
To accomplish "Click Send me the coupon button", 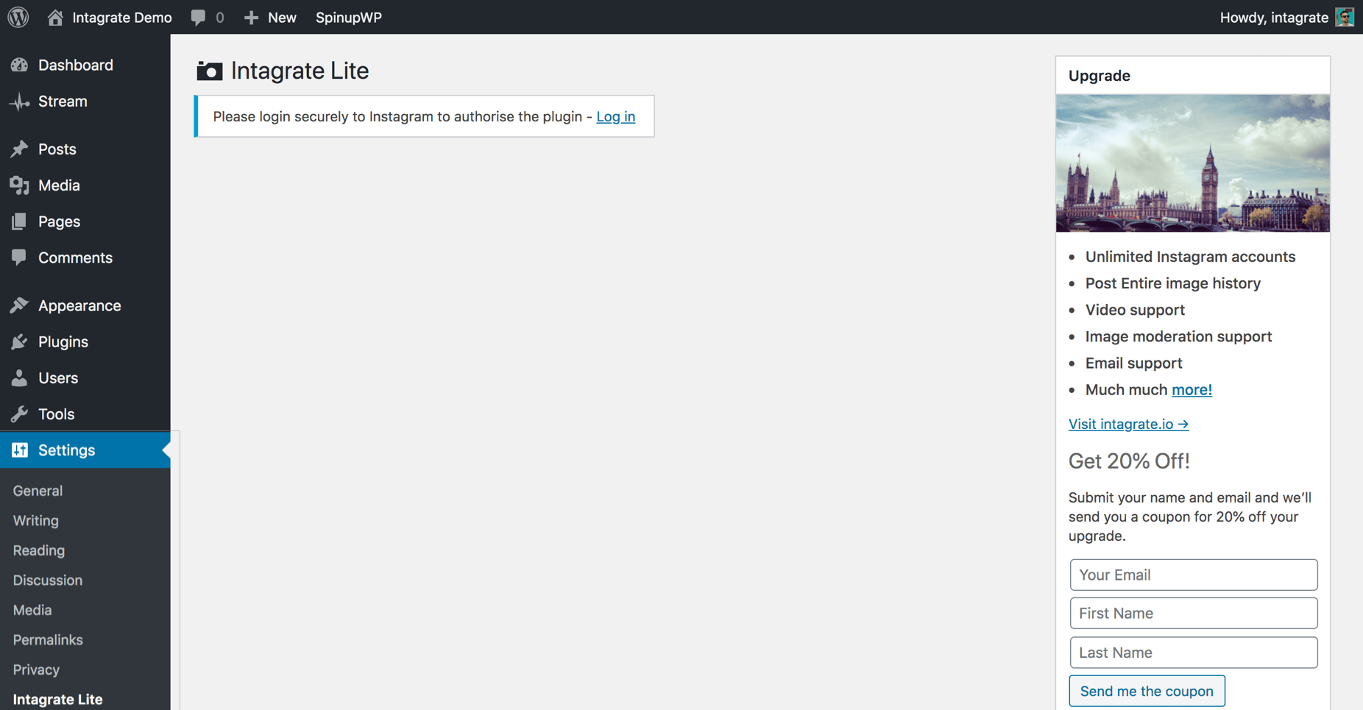I will [x=1147, y=691].
